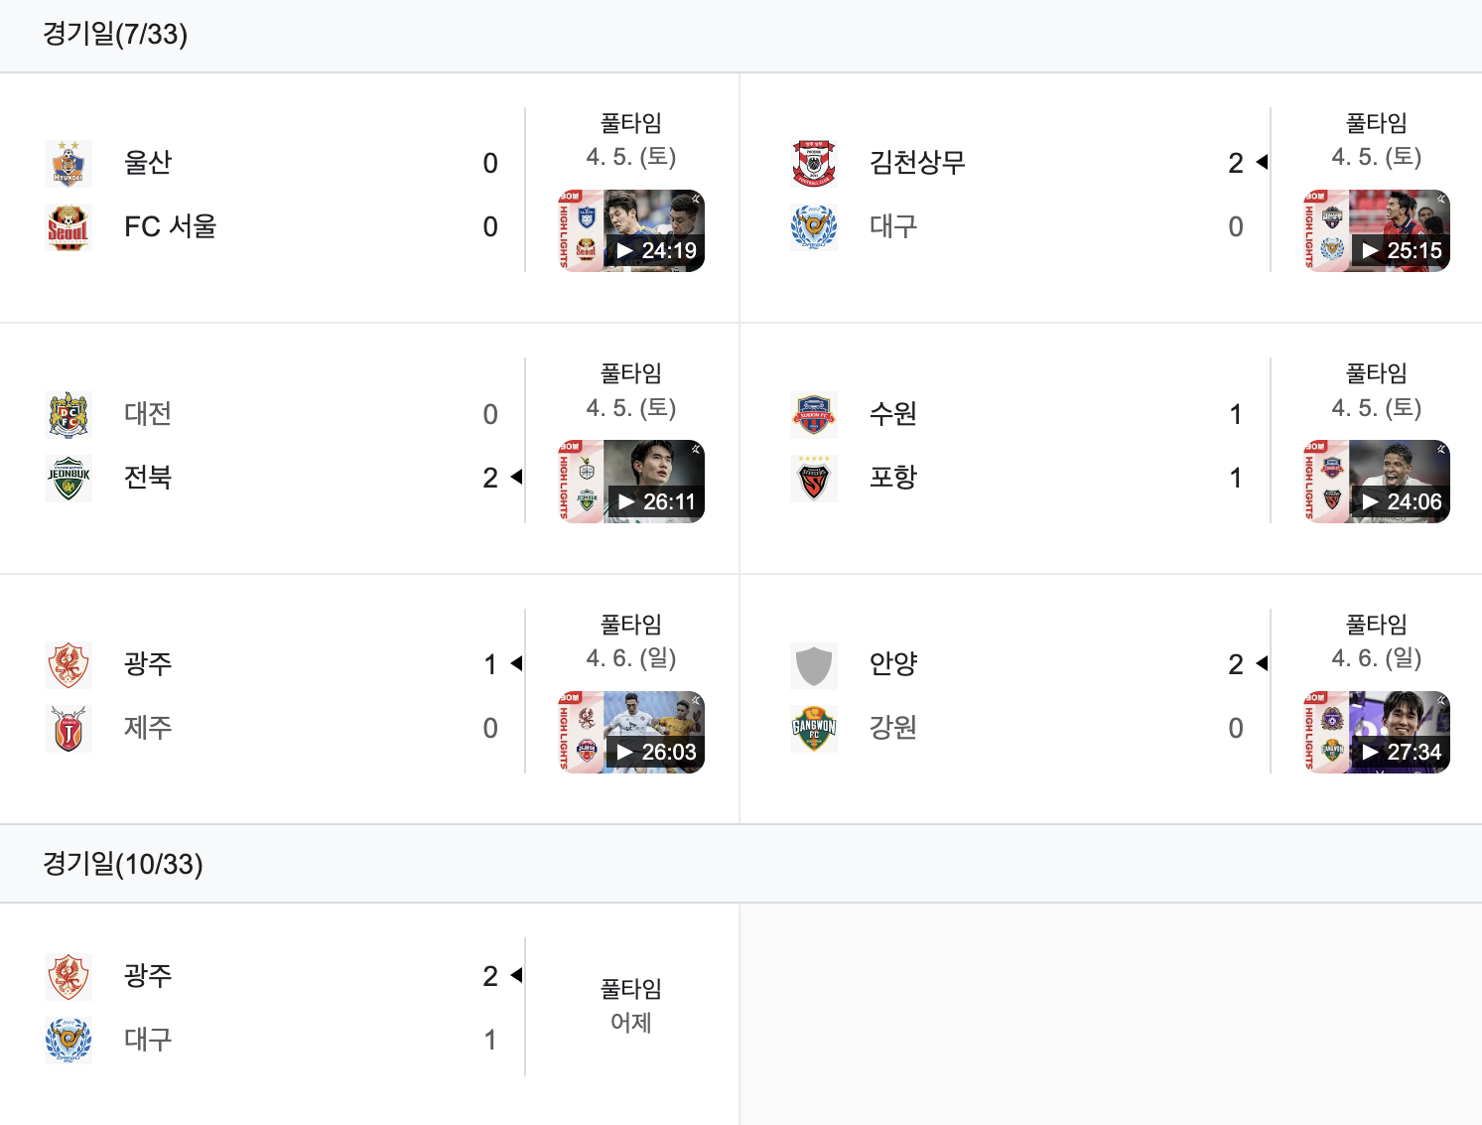Open the 김천상무 team name link
The width and height of the screenshot is (1482, 1125).
pos(917,163)
